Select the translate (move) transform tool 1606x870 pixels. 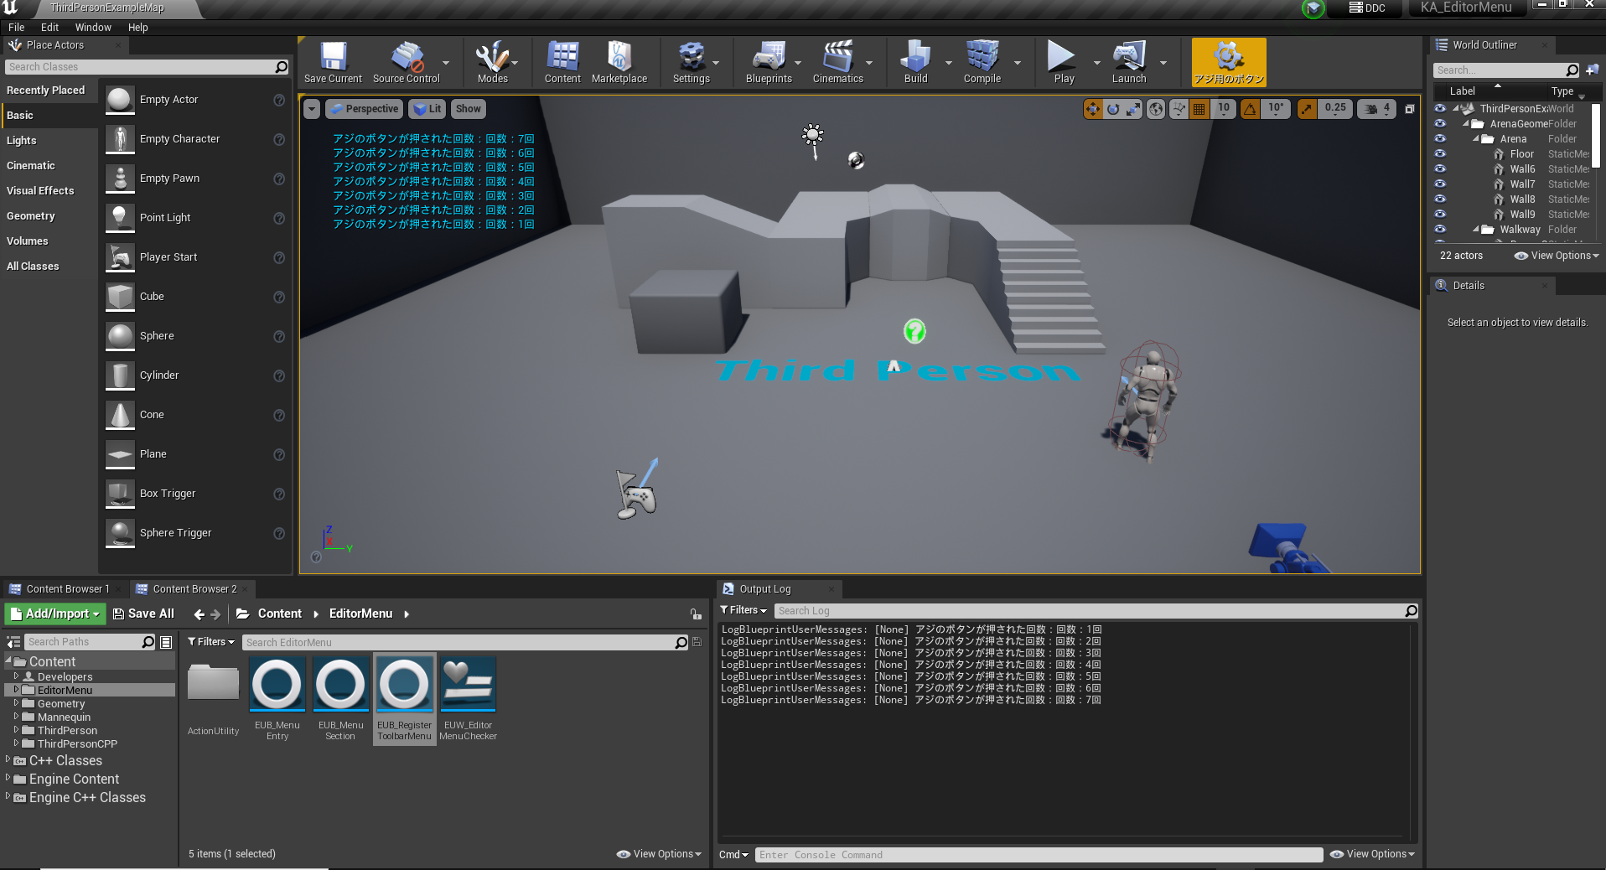[1092, 109]
